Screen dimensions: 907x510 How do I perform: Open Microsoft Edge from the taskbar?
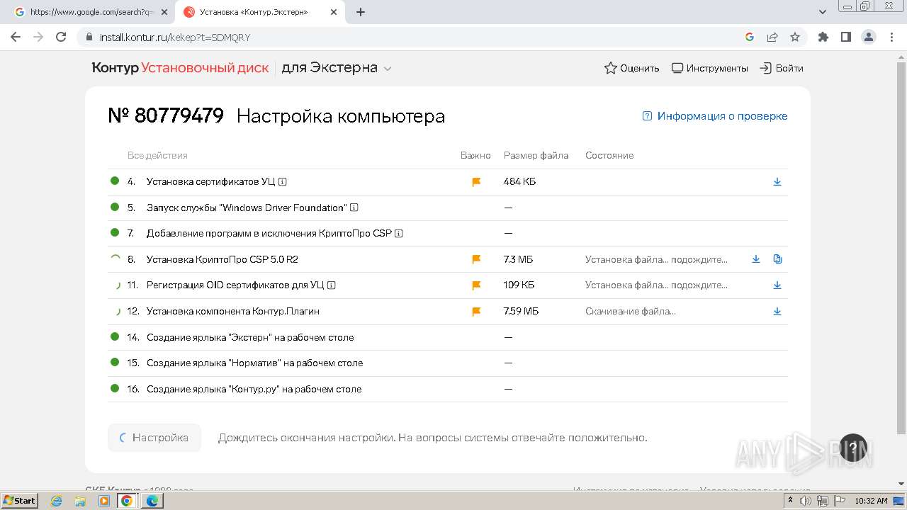coord(152,501)
